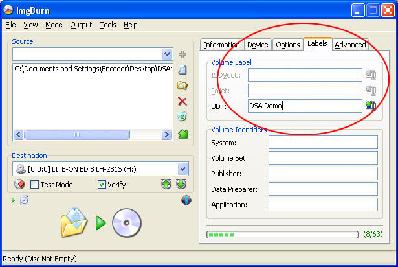Screen dimensions: 398x267
Task: Click the Publisher field
Action: pos(323,174)
